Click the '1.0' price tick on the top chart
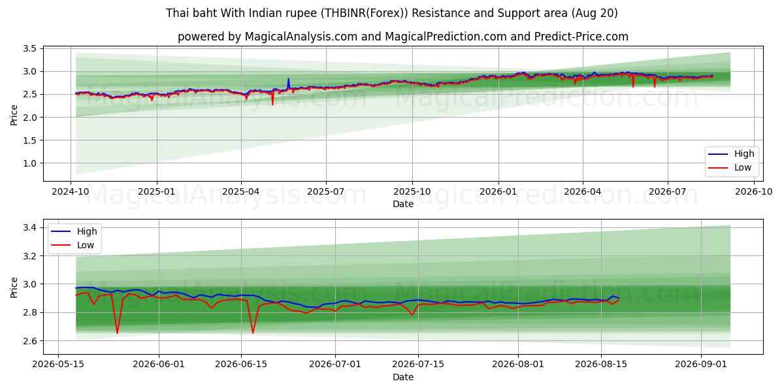 [x=29, y=163]
